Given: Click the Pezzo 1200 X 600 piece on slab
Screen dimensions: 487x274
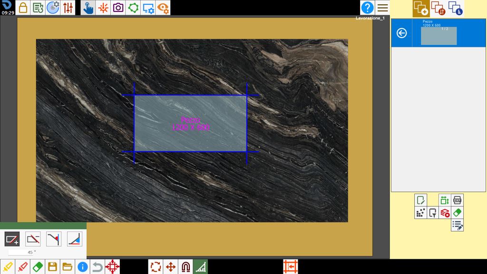Looking at the screenshot, I should (x=190, y=123).
